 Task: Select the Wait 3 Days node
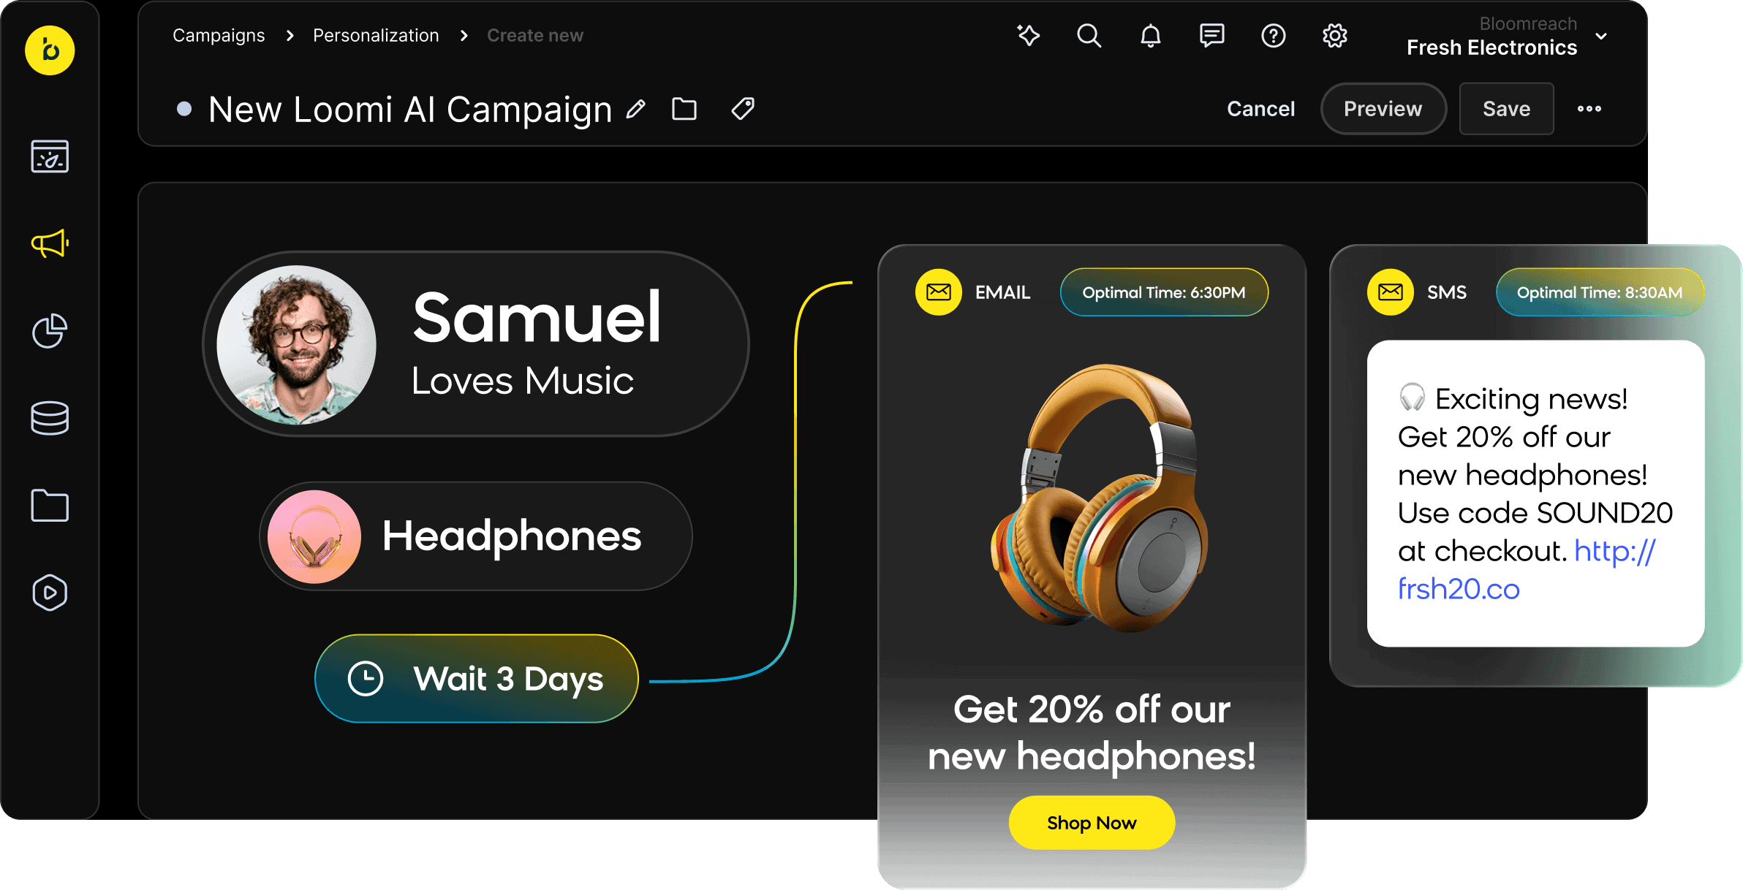[477, 679]
